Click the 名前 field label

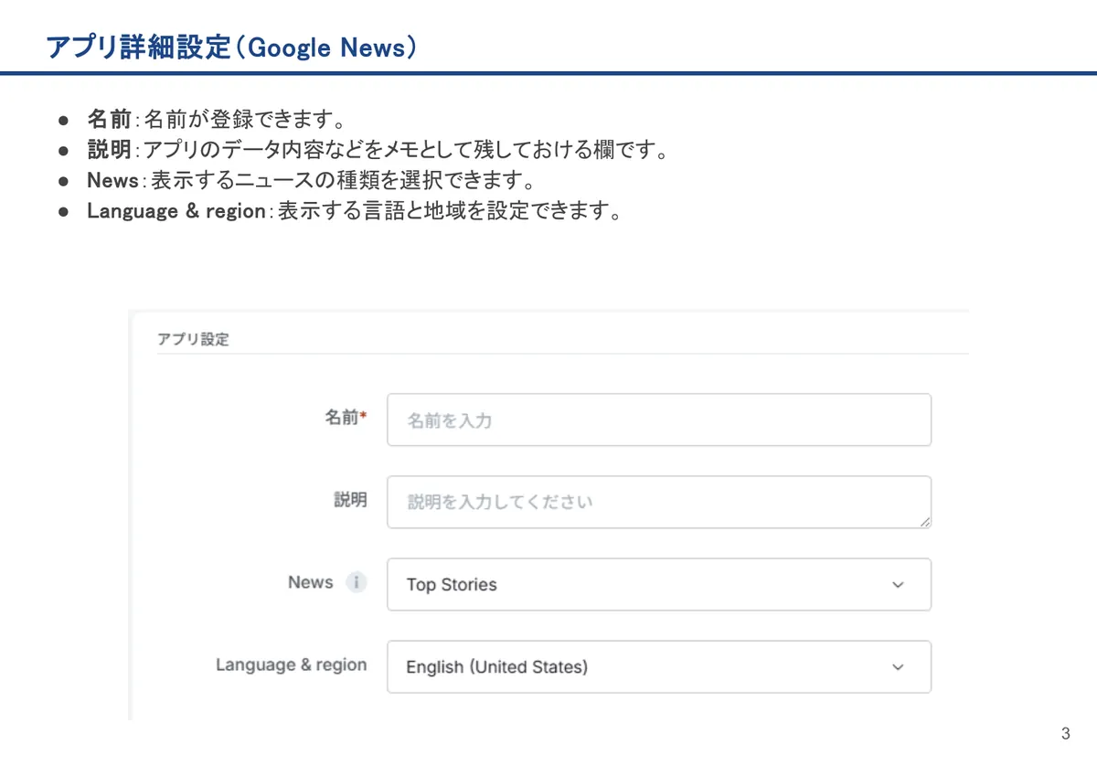click(x=346, y=418)
